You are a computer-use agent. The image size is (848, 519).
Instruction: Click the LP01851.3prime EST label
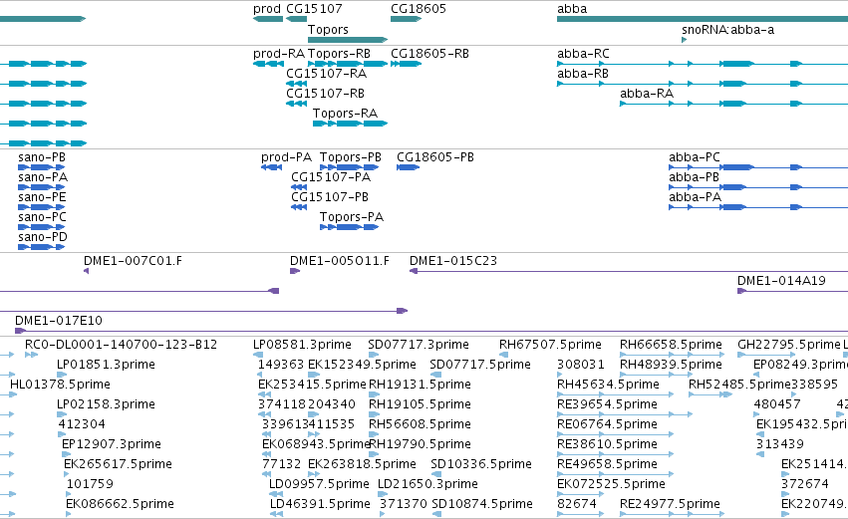tap(106, 365)
